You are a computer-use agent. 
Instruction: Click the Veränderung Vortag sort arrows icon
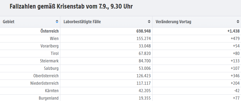click(238, 22)
